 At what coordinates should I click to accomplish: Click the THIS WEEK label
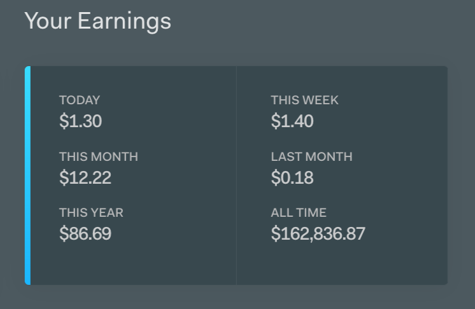(304, 100)
